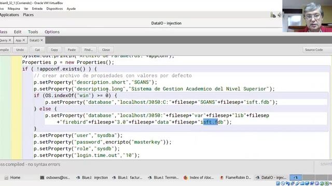Click the "SGANS" string on description.short line
332x186 pixels.
142,82
